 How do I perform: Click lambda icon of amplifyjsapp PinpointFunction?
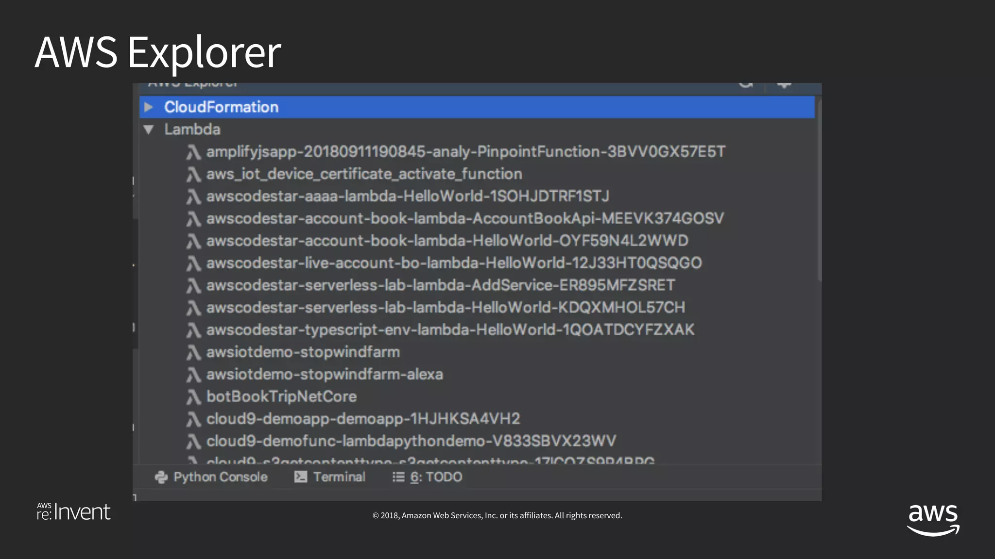click(x=193, y=152)
